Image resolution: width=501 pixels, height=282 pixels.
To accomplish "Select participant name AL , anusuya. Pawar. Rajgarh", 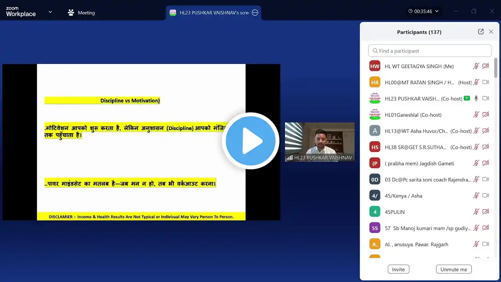I will click(416, 244).
